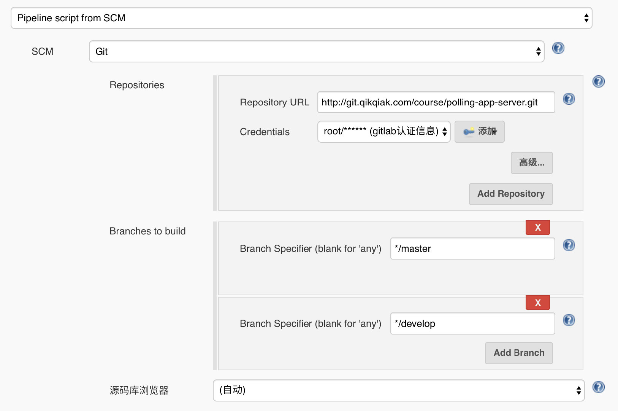Click inside the Repository URL input field
This screenshot has height=411, width=618.
[436, 102]
